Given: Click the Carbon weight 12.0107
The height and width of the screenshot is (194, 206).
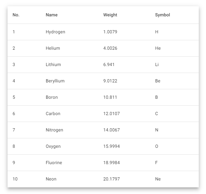Looking at the screenshot, I should (112, 114).
